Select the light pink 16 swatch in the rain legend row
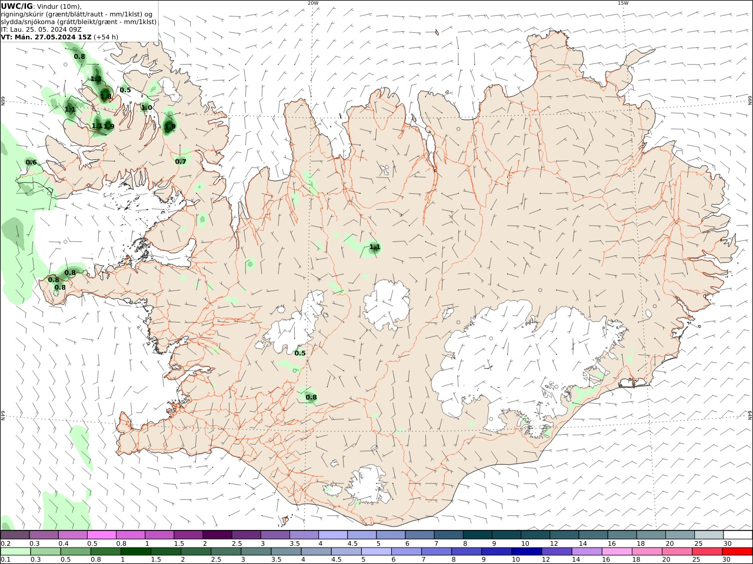The image size is (753, 564). pyautogui.click(x=617, y=552)
